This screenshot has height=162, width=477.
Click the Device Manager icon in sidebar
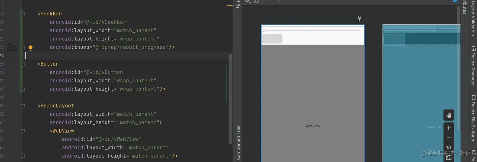(473, 49)
